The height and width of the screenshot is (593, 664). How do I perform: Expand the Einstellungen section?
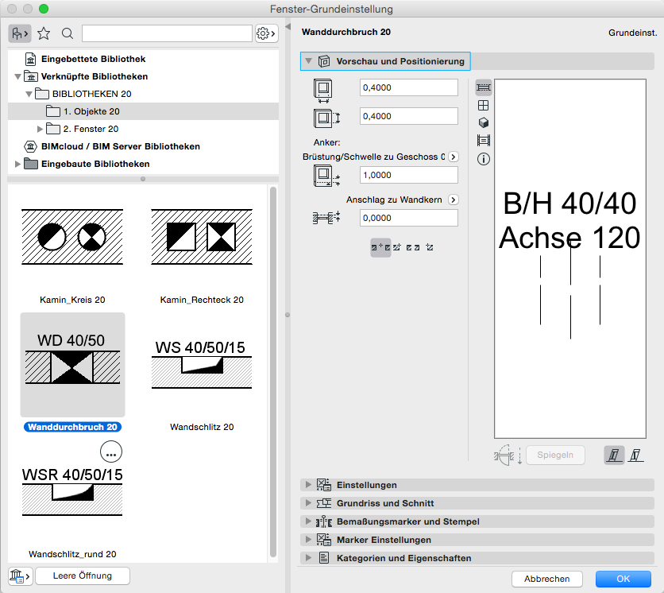(x=366, y=485)
